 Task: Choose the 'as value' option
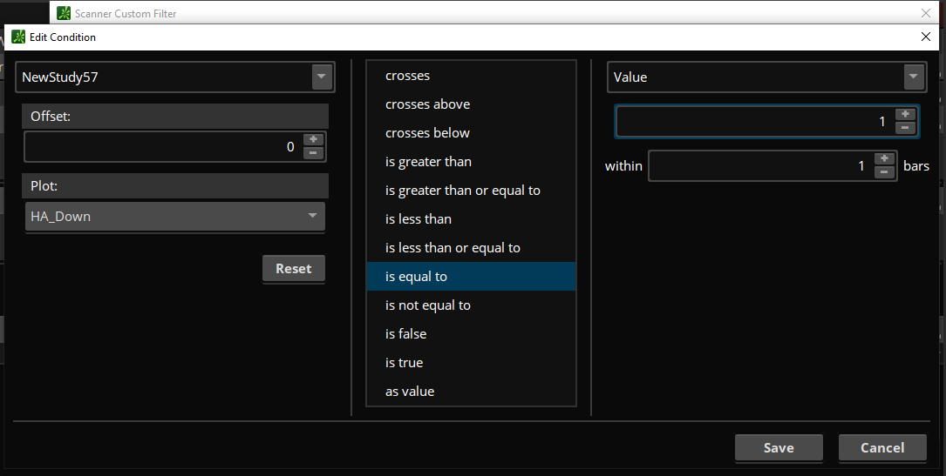tap(410, 392)
